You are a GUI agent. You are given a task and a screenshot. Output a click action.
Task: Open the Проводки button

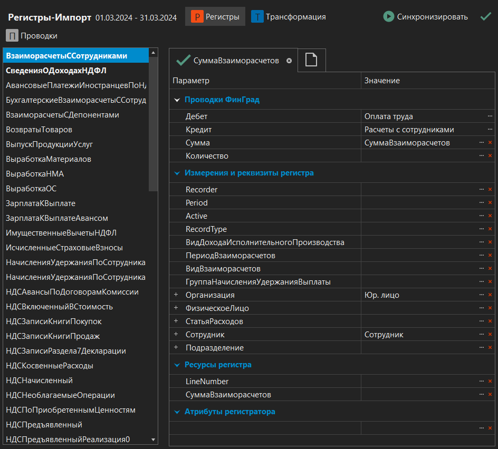(32, 36)
